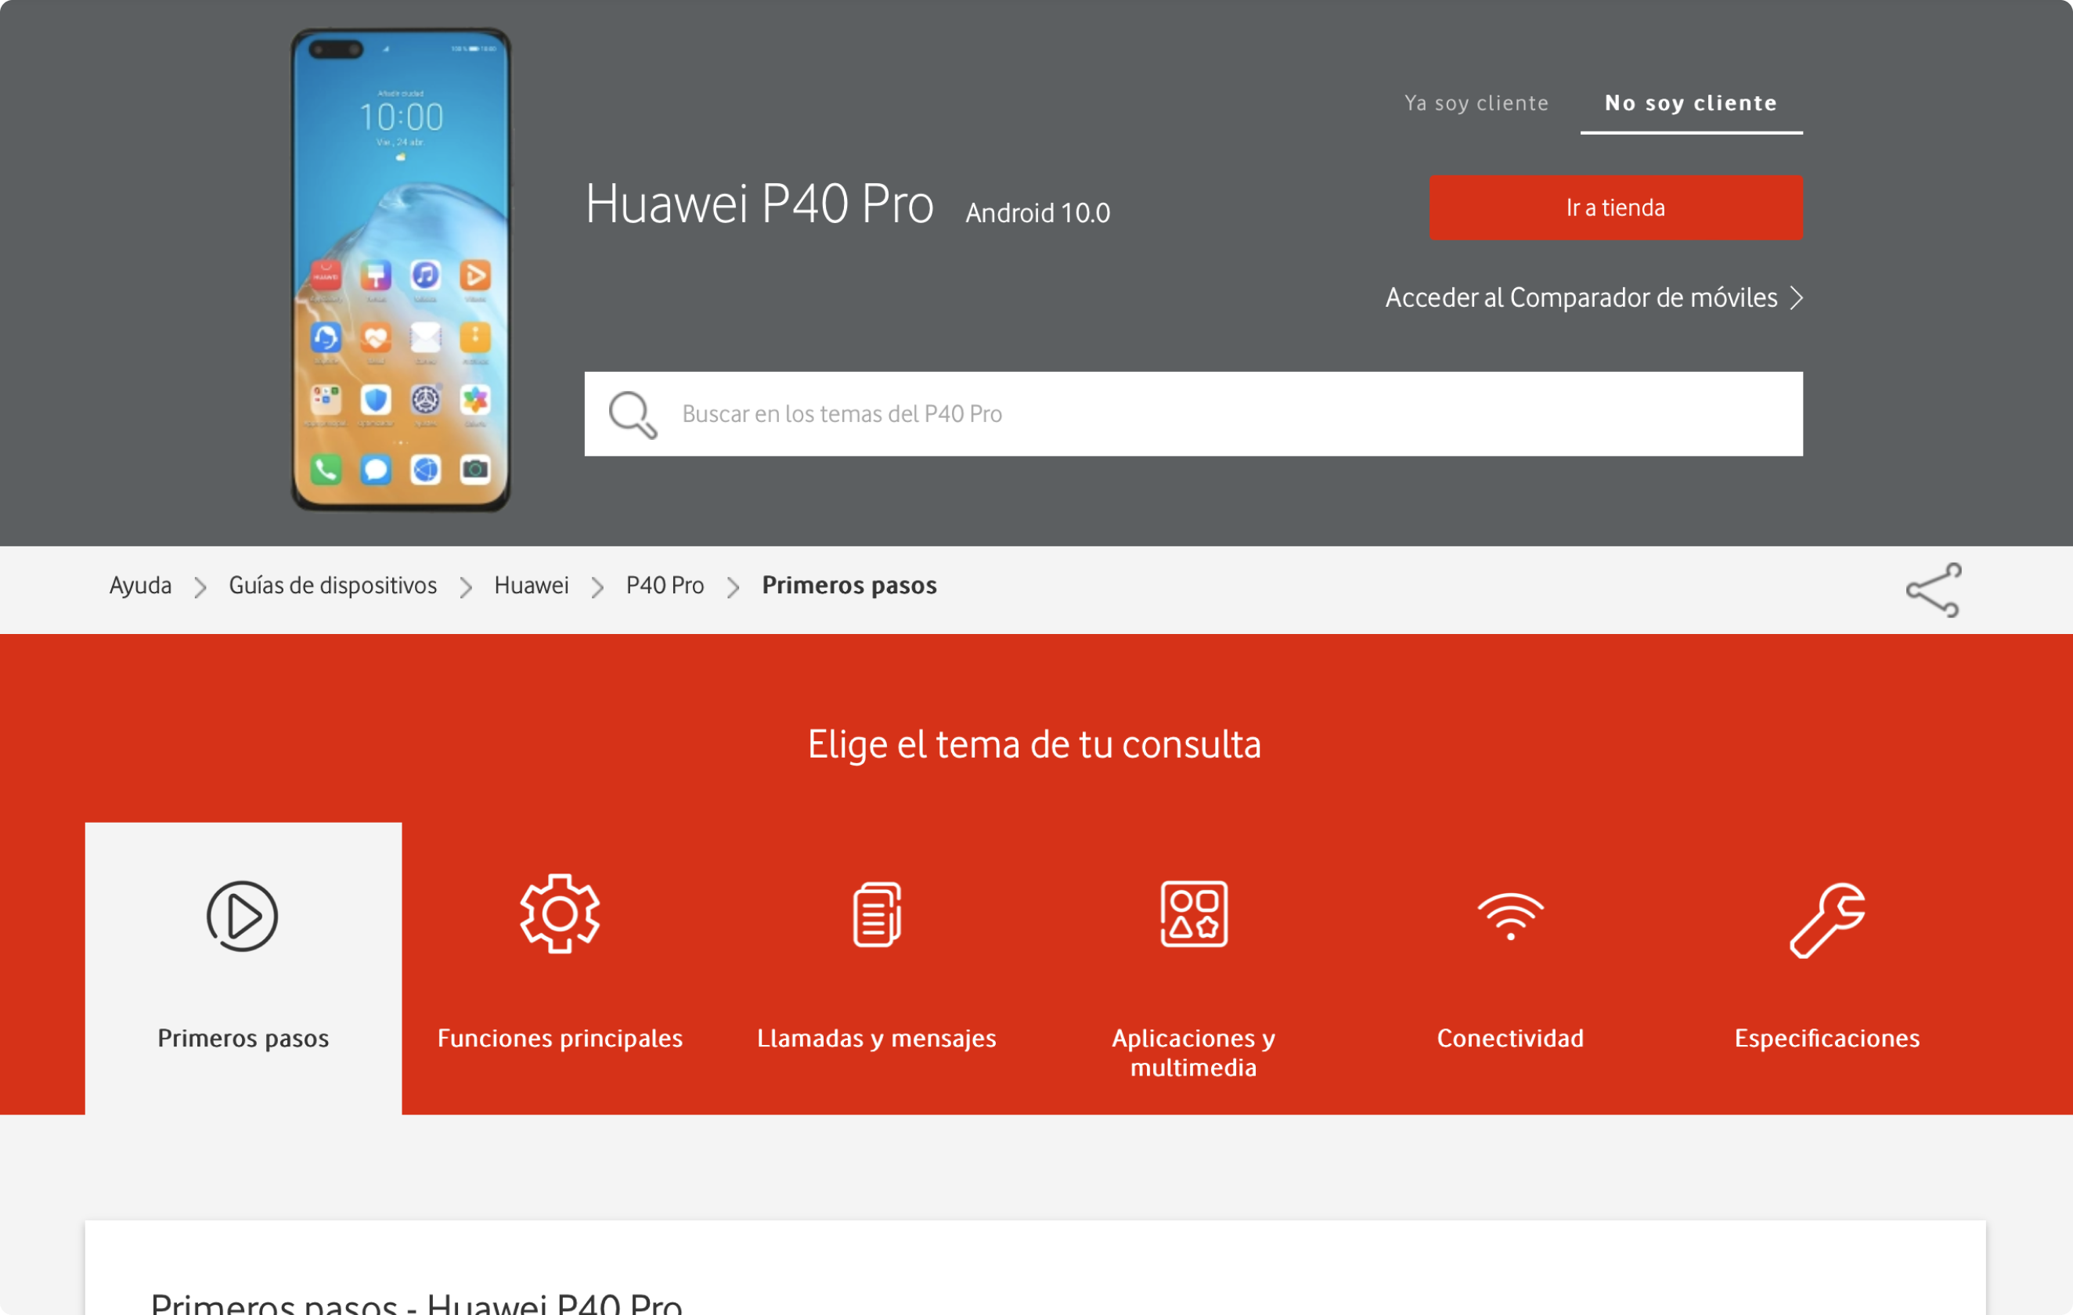
Task: Click the Ir a tienda button
Action: (1616, 208)
